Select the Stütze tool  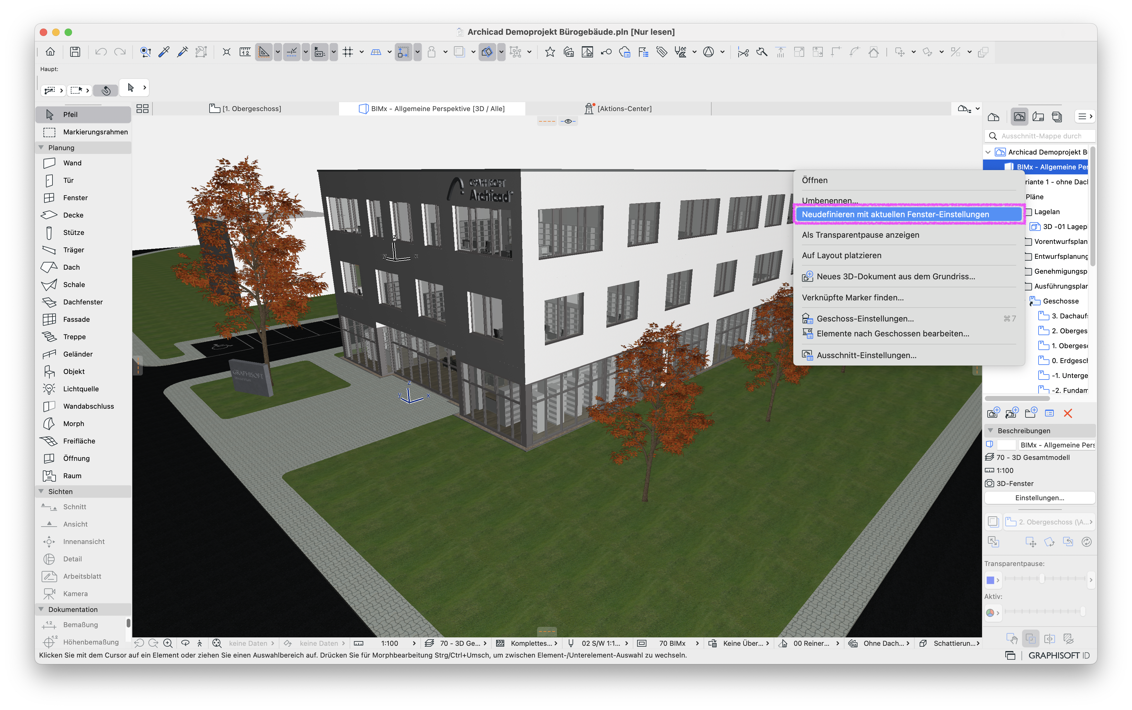(83, 232)
